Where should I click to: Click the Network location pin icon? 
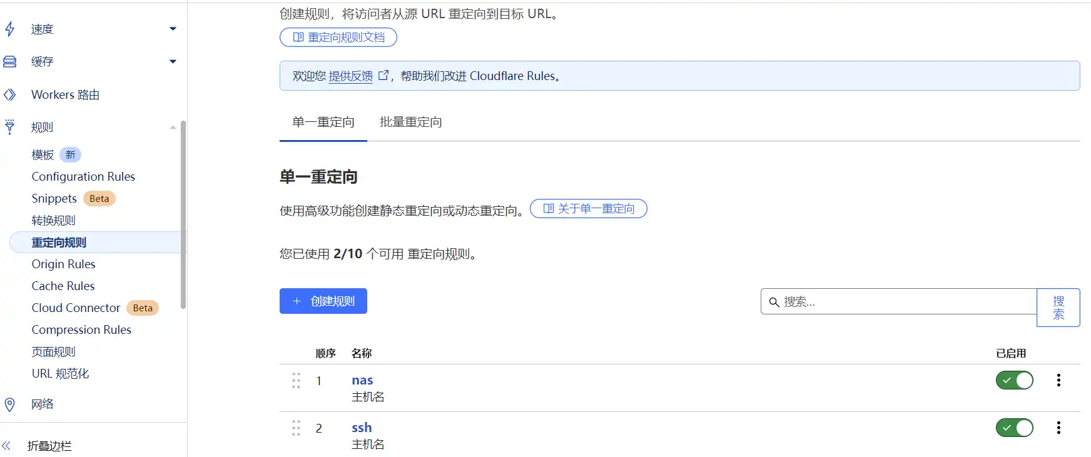coord(9,404)
